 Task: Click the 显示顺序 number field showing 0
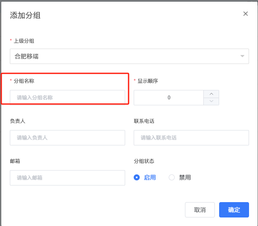(169, 98)
